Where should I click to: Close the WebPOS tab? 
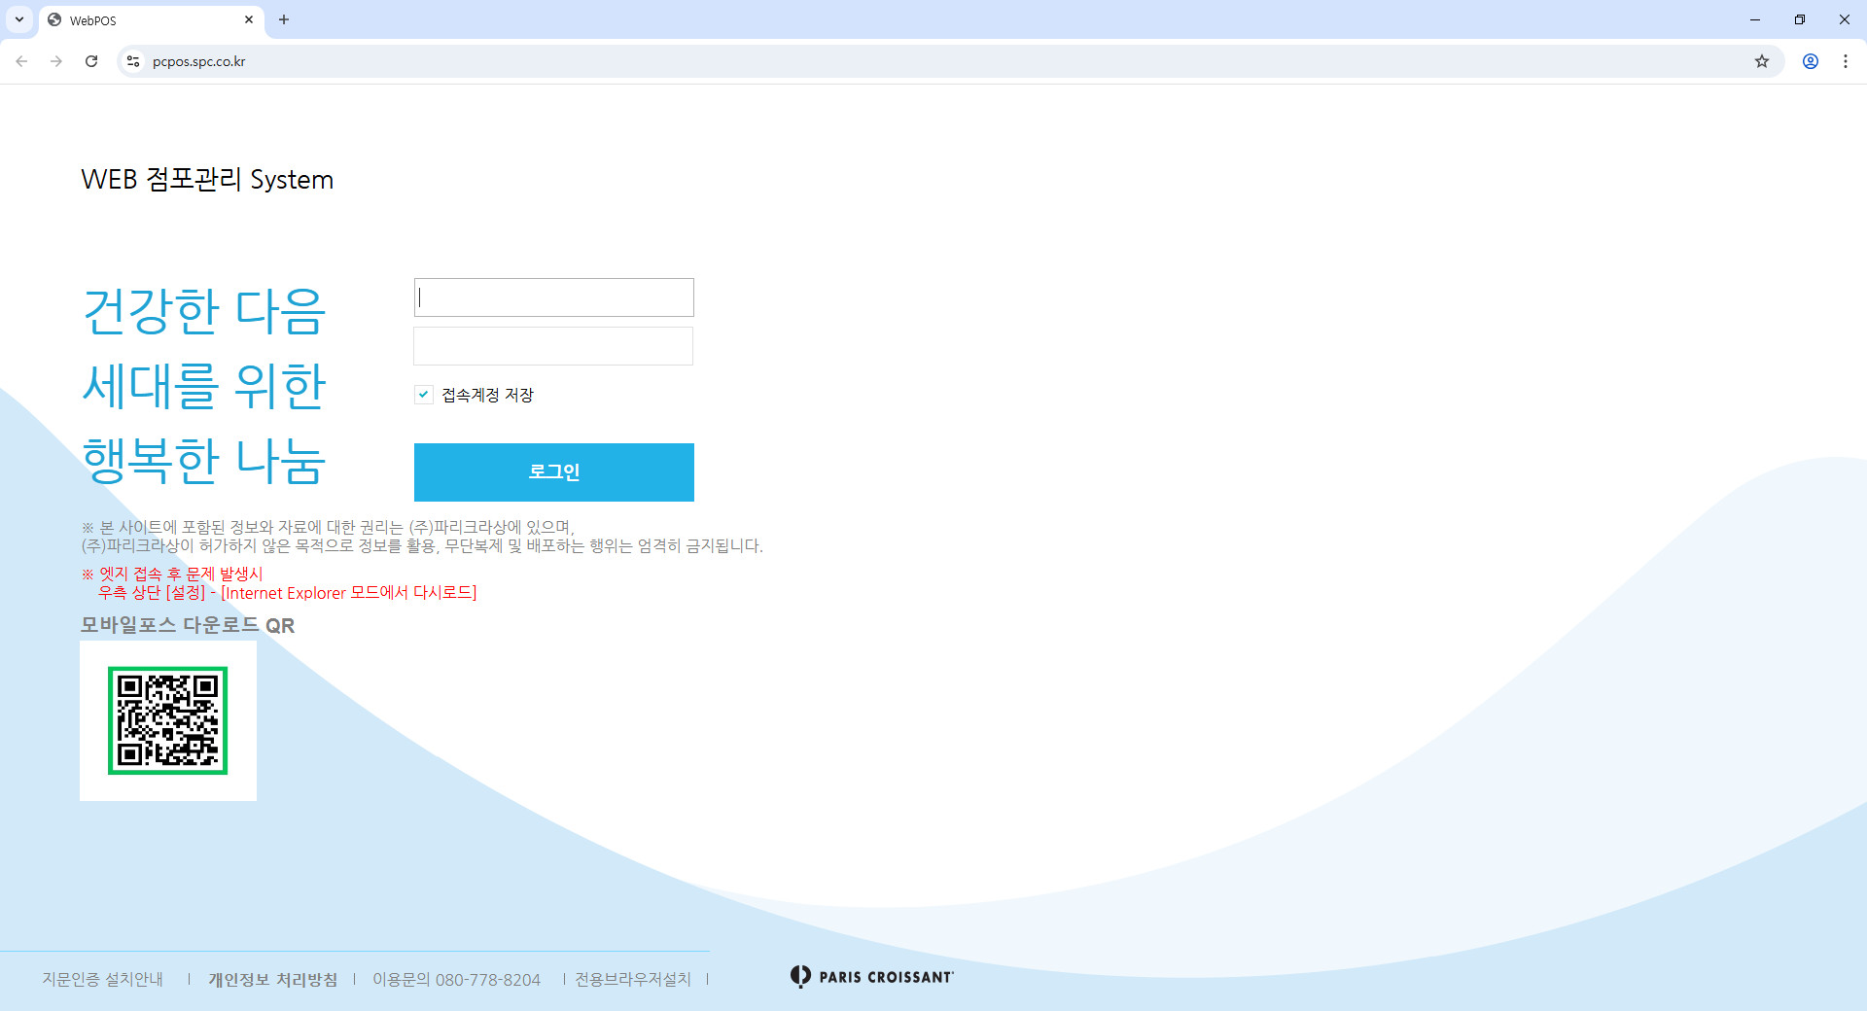[249, 19]
